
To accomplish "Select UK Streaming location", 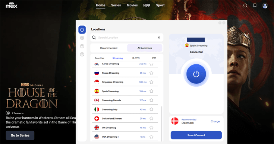I will (x=125, y=128).
